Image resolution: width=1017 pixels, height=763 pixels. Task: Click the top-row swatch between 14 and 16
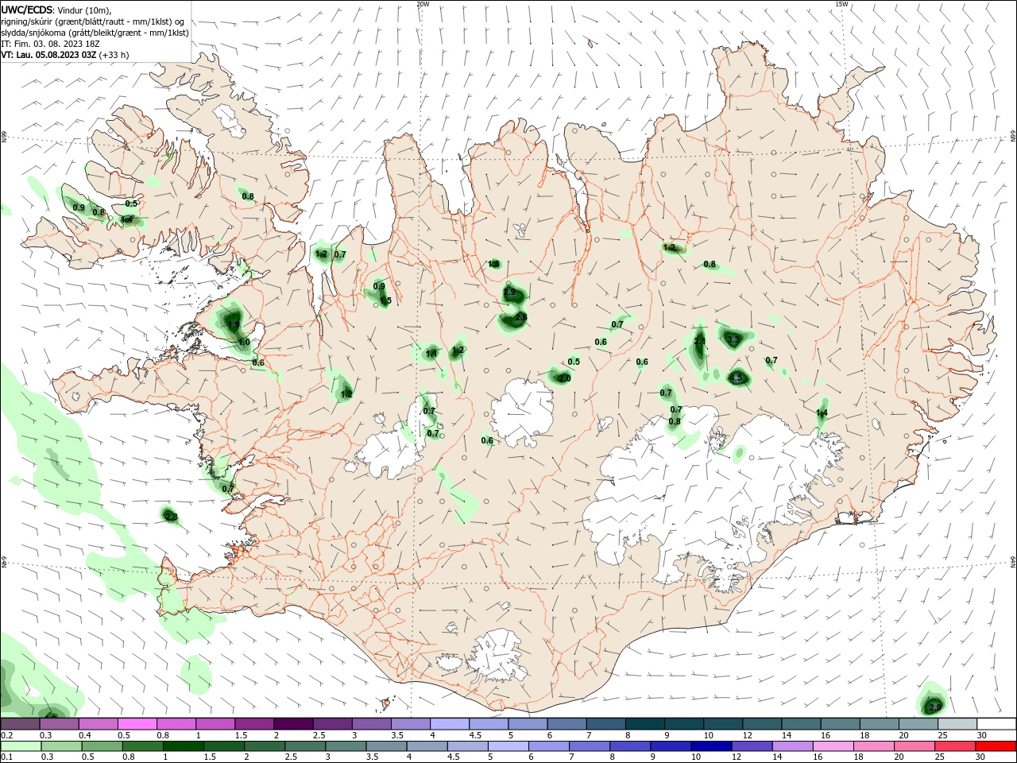[x=802, y=724]
